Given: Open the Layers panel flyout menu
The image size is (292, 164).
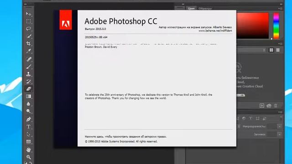Looking at the screenshot, I should point(281,112).
